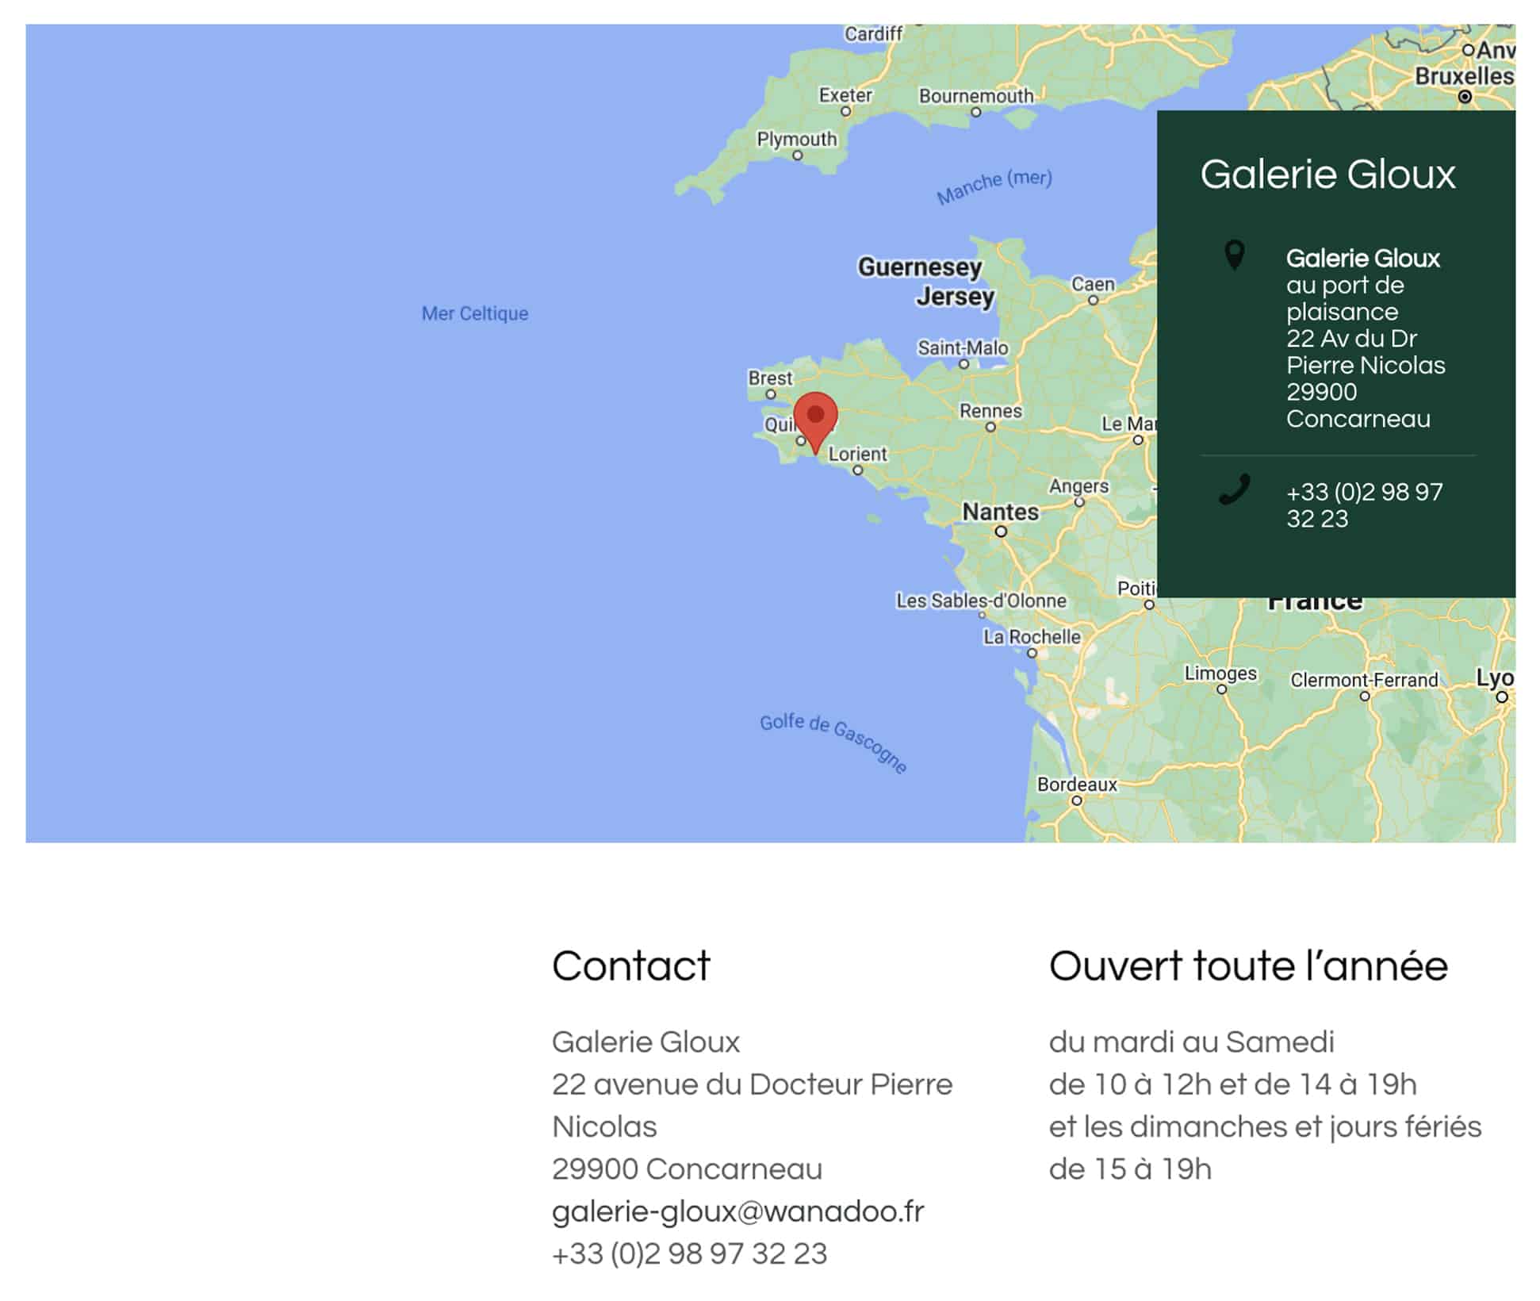The width and height of the screenshot is (1540, 1301).
Task: Click the Golfe de Gascogne label
Action: point(833,743)
